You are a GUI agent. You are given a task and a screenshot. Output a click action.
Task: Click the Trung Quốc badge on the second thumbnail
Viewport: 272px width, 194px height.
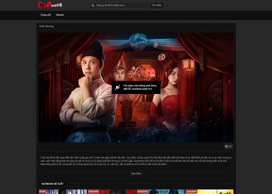pyautogui.click(x=93, y=191)
